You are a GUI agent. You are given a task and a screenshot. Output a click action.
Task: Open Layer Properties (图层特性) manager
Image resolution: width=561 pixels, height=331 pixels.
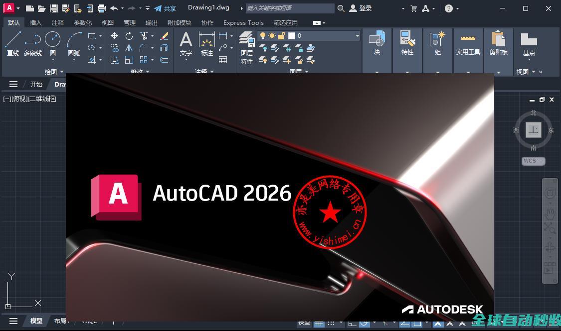tap(246, 47)
